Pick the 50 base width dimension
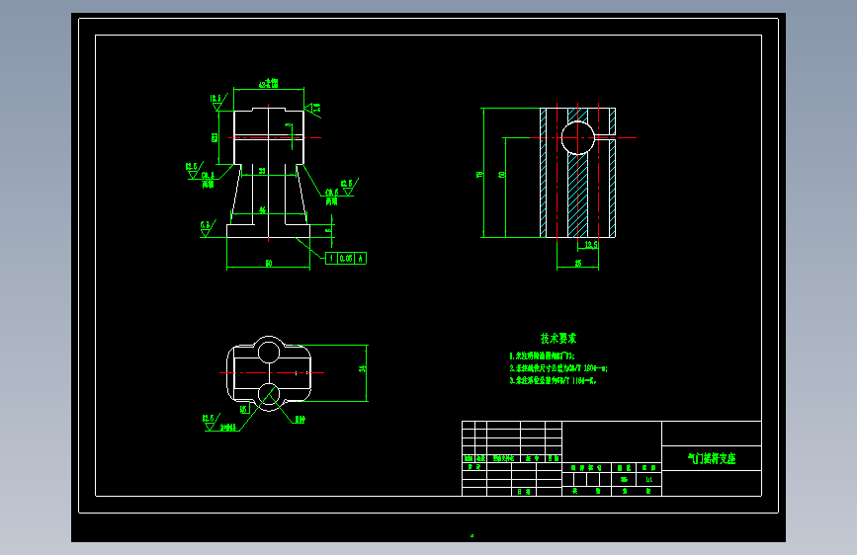Viewport: 857px width, 555px height. (x=268, y=264)
